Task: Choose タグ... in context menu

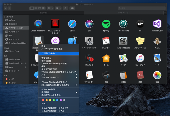Action: [x=59, y=103]
